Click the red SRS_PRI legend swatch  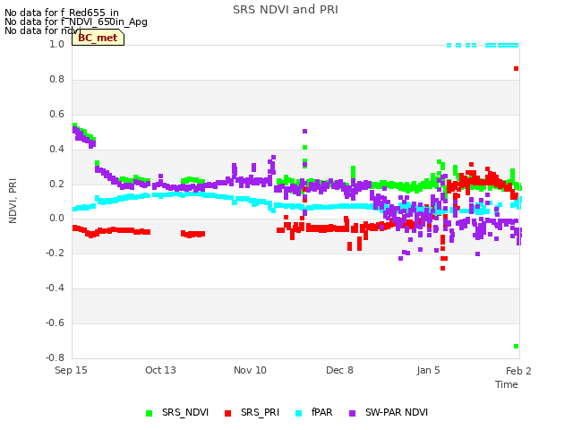pos(228,413)
